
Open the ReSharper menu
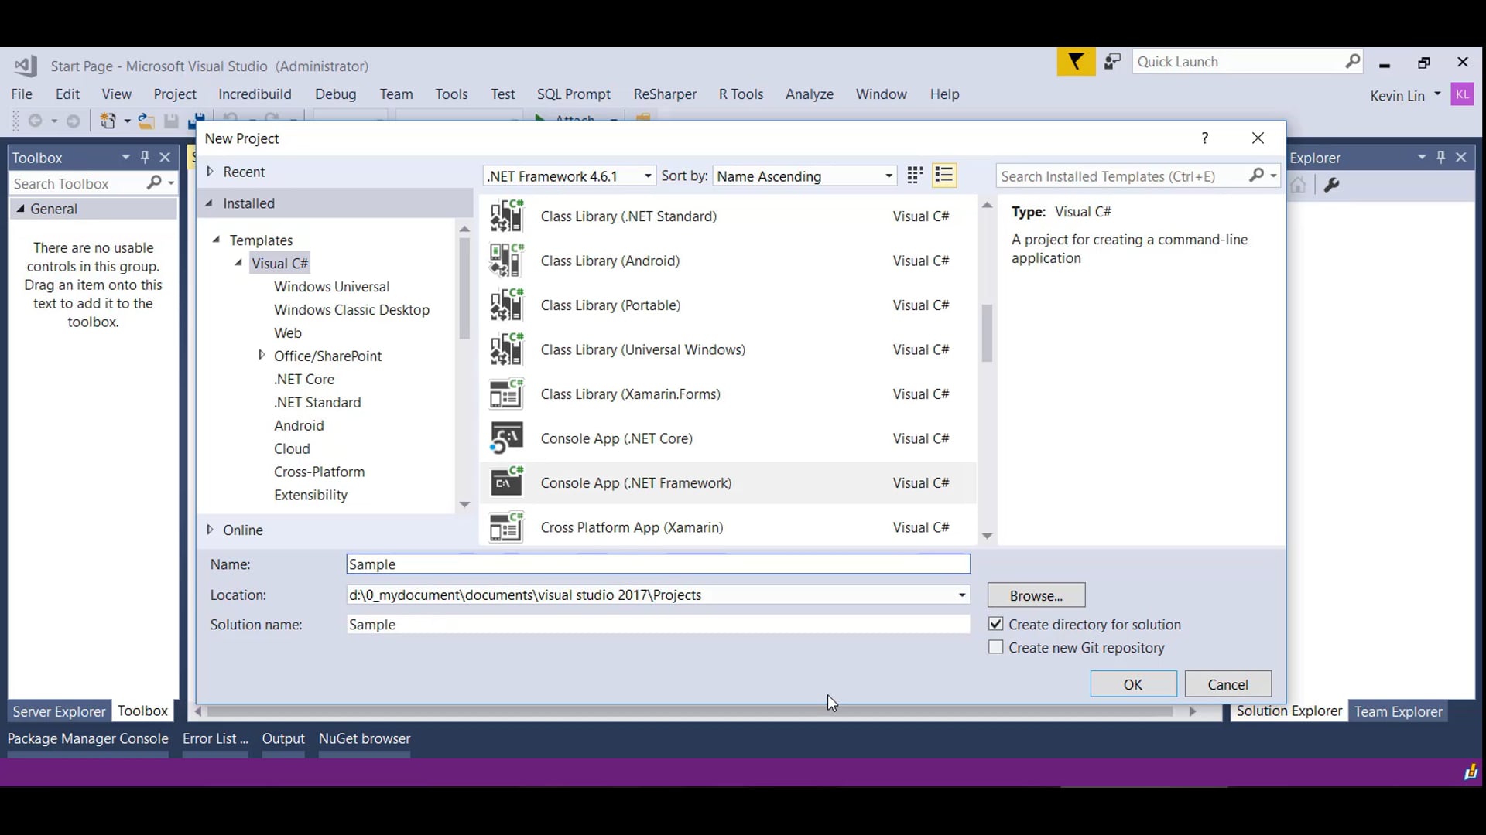tap(665, 94)
